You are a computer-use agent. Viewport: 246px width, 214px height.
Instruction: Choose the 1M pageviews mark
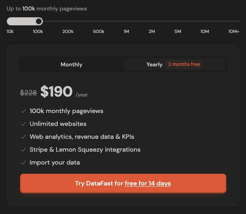pos(126,31)
